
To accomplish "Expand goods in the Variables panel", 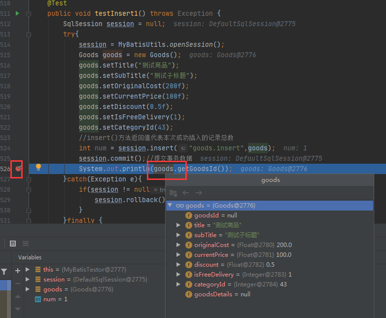I will pos(28,289).
